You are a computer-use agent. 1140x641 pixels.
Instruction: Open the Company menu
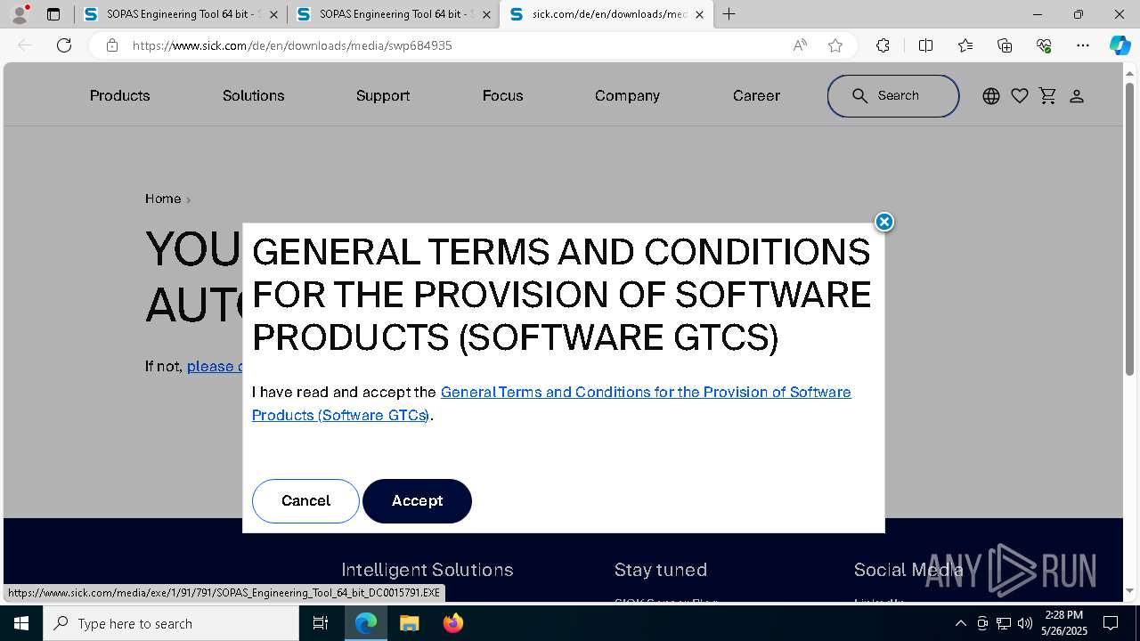point(627,95)
